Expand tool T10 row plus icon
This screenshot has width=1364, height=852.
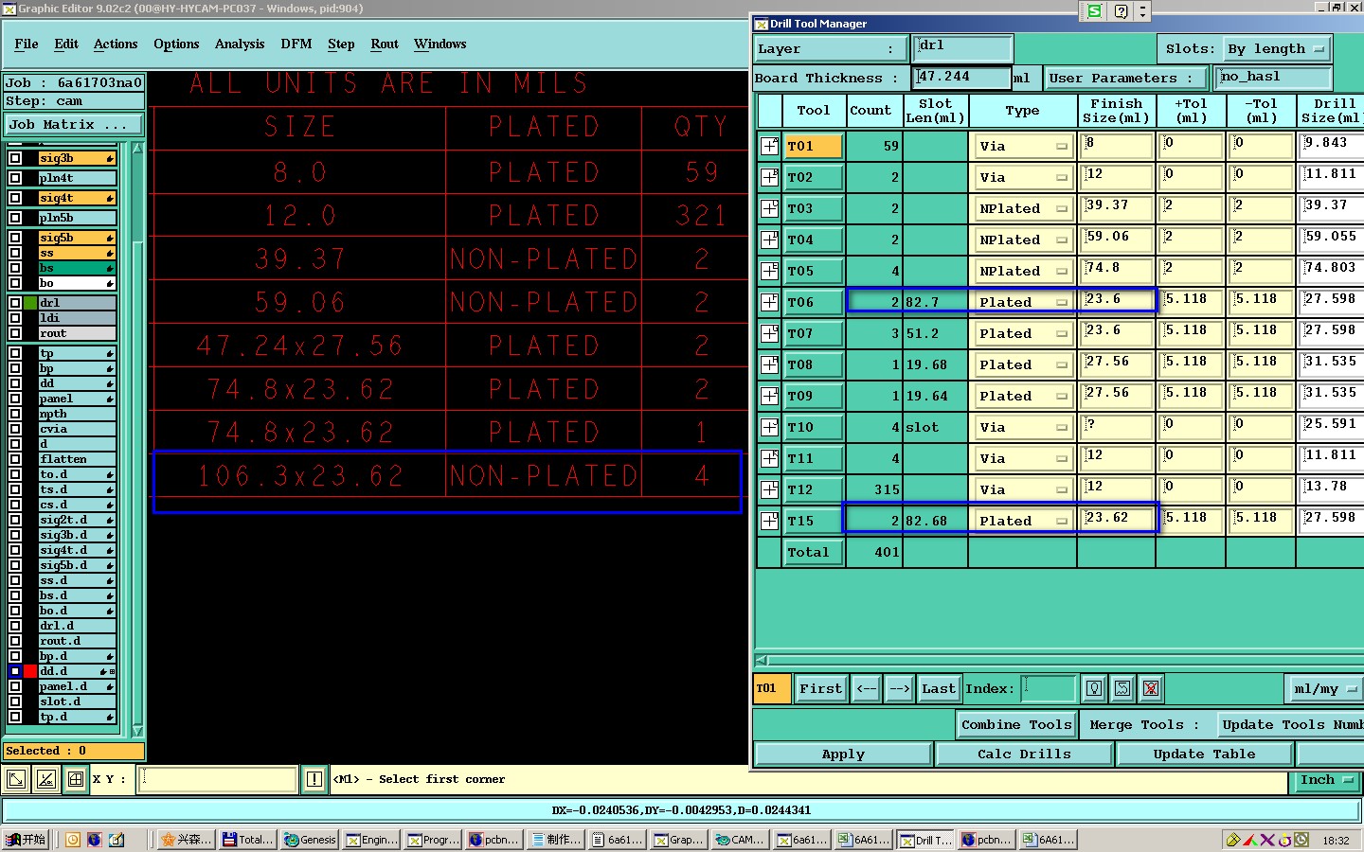coord(769,427)
